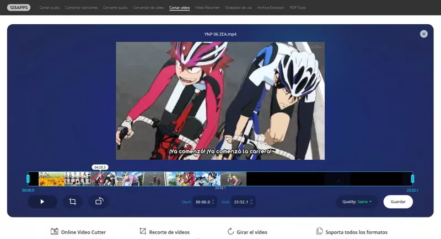
Task: Click the End time stepper arrows
Action: [252, 202]
